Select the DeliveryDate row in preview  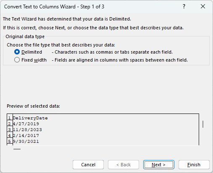103,118
